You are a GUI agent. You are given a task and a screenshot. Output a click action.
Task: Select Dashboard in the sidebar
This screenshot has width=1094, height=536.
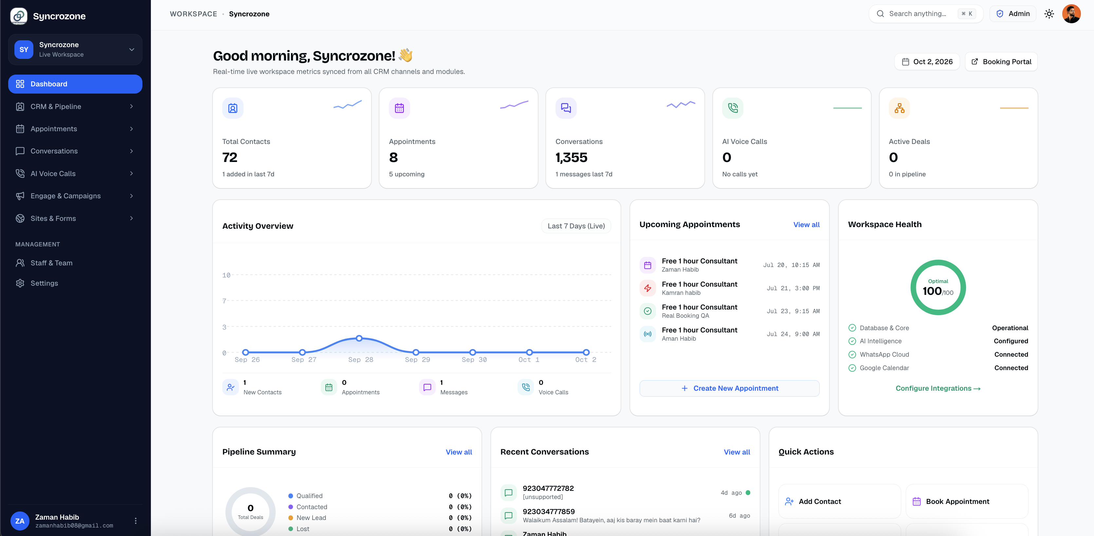[75, 84]
